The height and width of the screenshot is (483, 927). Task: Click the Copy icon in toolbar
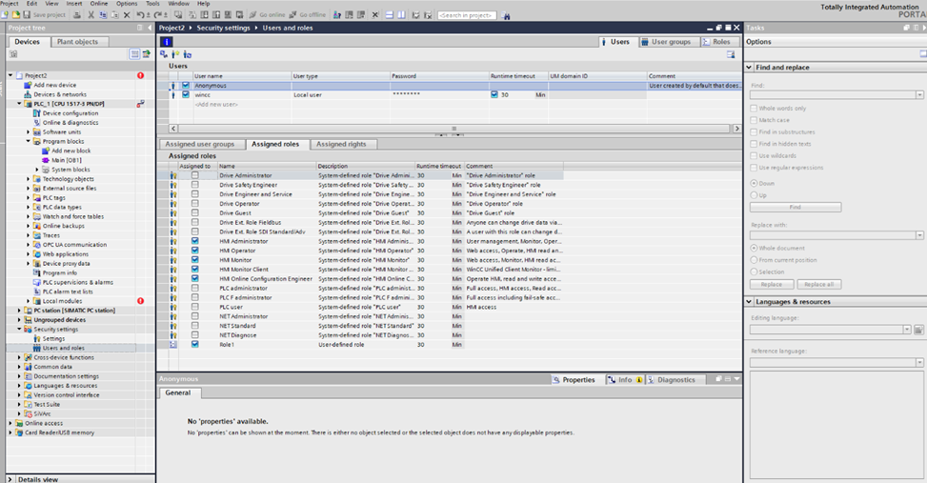(x=104, y=15)
